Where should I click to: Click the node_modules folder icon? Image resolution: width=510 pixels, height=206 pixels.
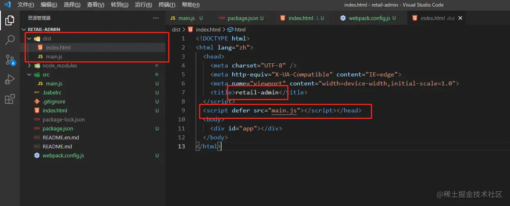(37, 65)
